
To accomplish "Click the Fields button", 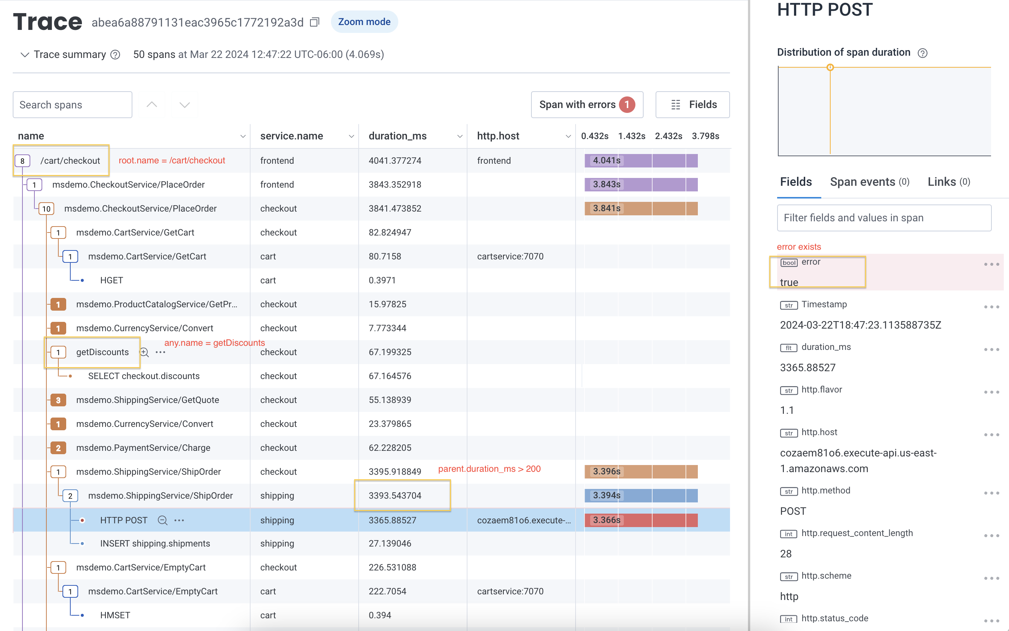I will coord(693,104).
